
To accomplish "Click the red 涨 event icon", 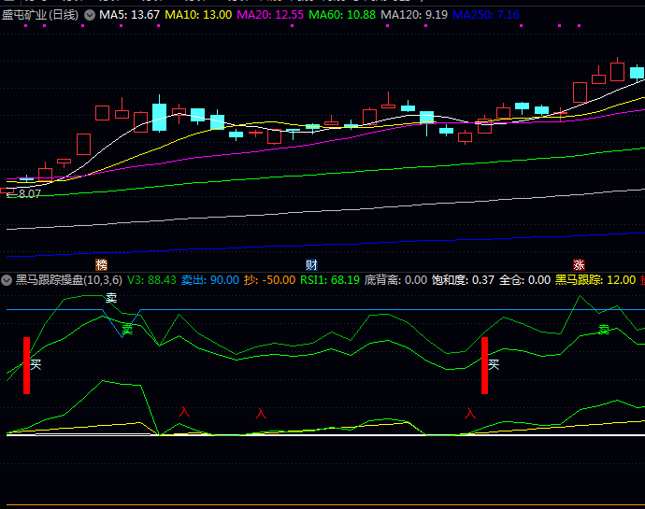I will click(x=579, y=264).
